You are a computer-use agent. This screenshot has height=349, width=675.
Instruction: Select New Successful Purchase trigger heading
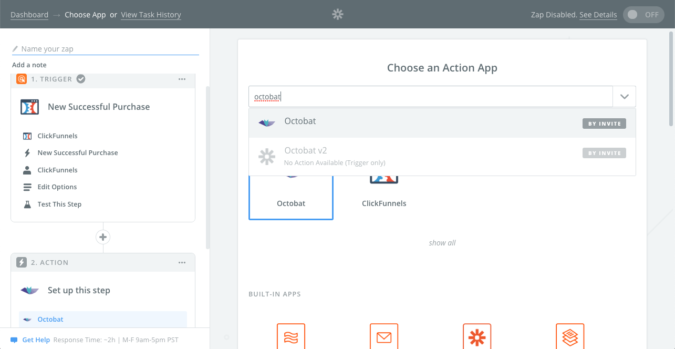click(99, 107)
